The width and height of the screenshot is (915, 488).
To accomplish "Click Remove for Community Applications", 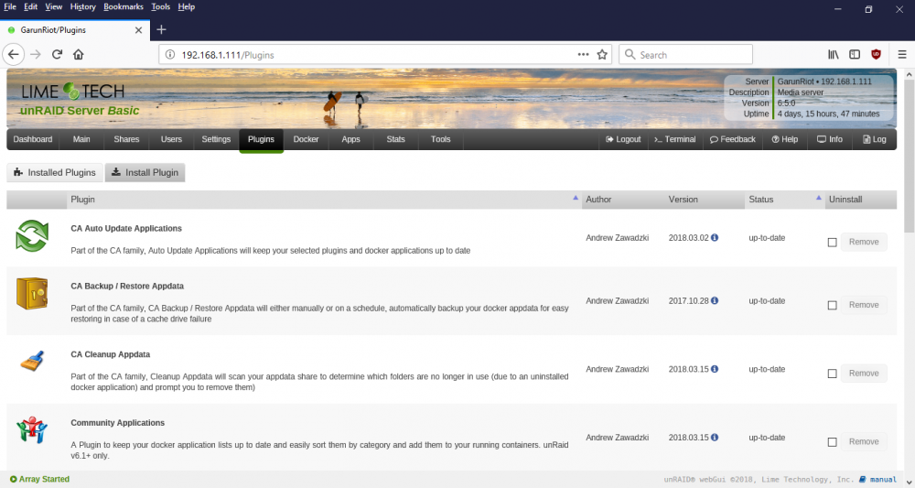I will pos(864,441).
